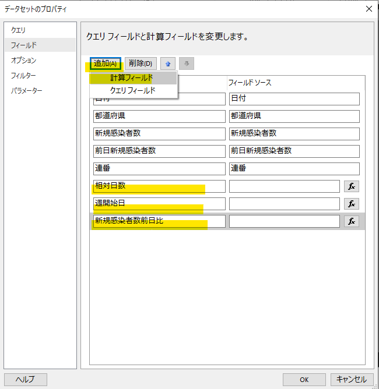Choose クエリフィールド from the add menu

tap(132, 90)
